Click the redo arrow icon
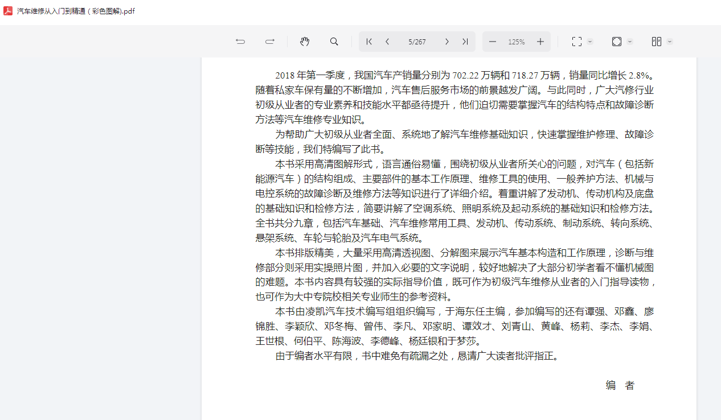This screenshot has height=420, width=721. (270, 42)
